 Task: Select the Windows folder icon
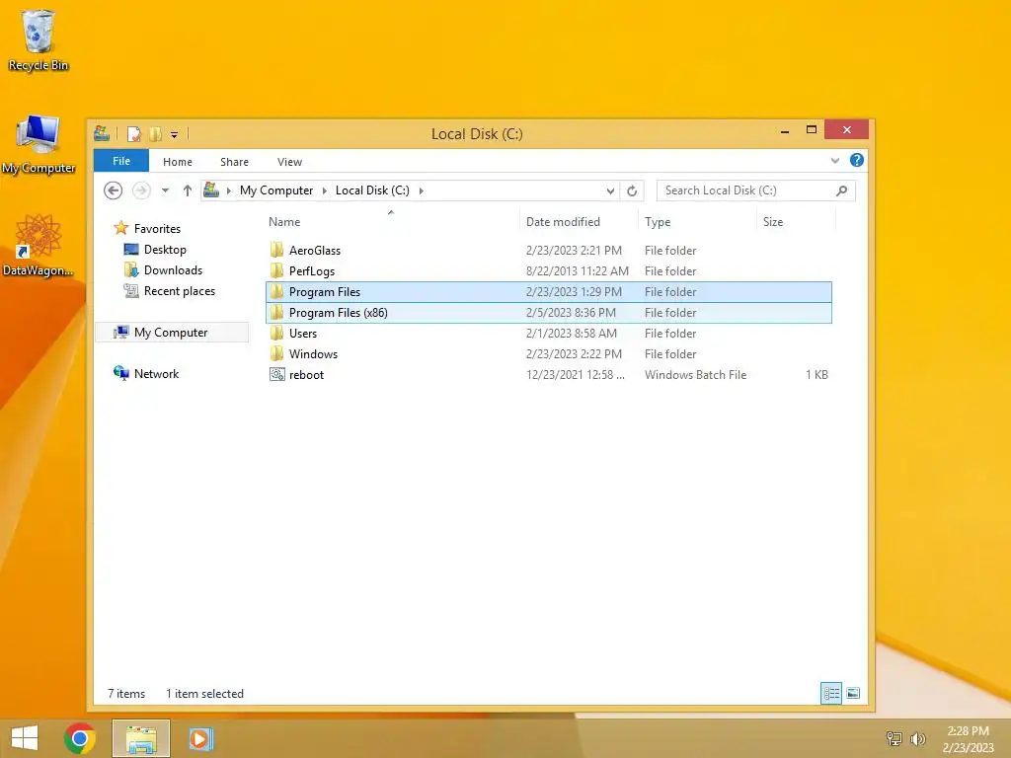point(276,354)
